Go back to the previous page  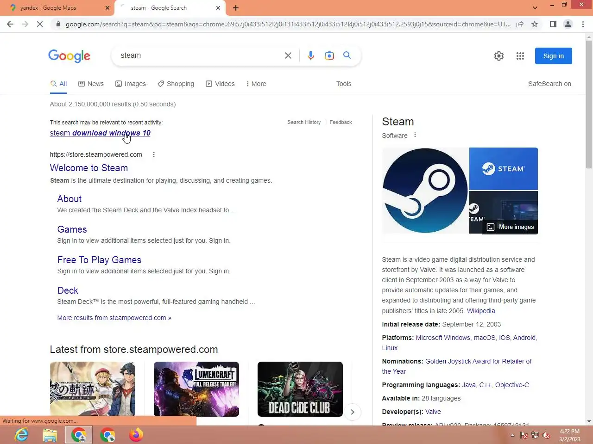point(10,24)
